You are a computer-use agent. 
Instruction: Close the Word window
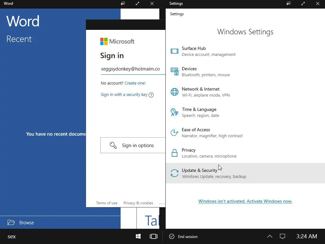pos(152,3)
